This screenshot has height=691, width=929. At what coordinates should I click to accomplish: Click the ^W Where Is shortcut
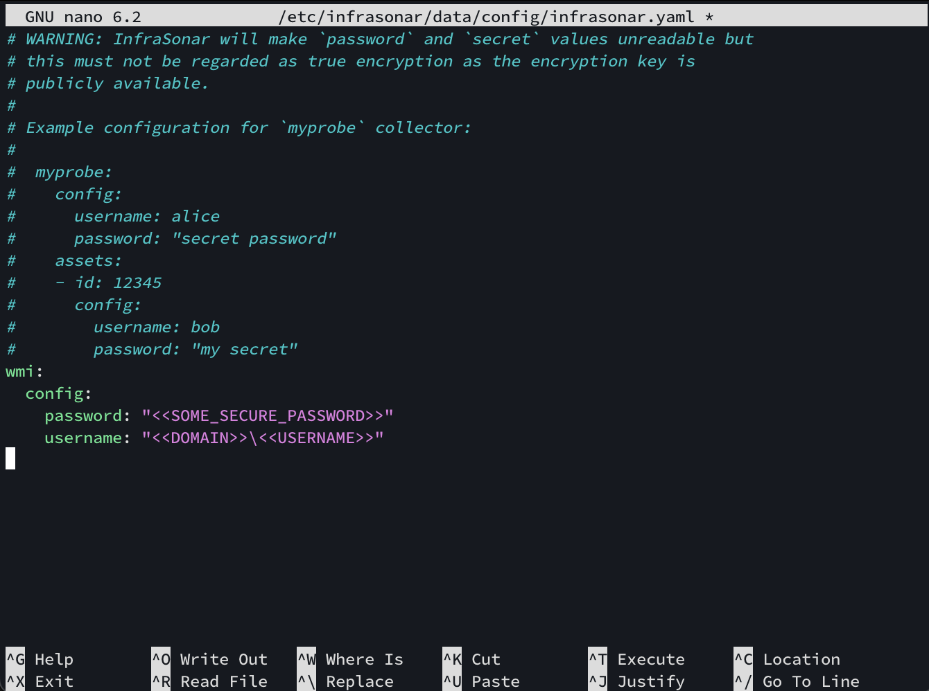pos(350,659)
